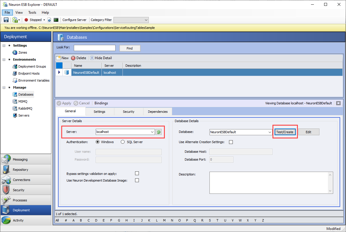Open Servers in the Manage tree
Screen dimensions: 346x232
pos(24,115)
